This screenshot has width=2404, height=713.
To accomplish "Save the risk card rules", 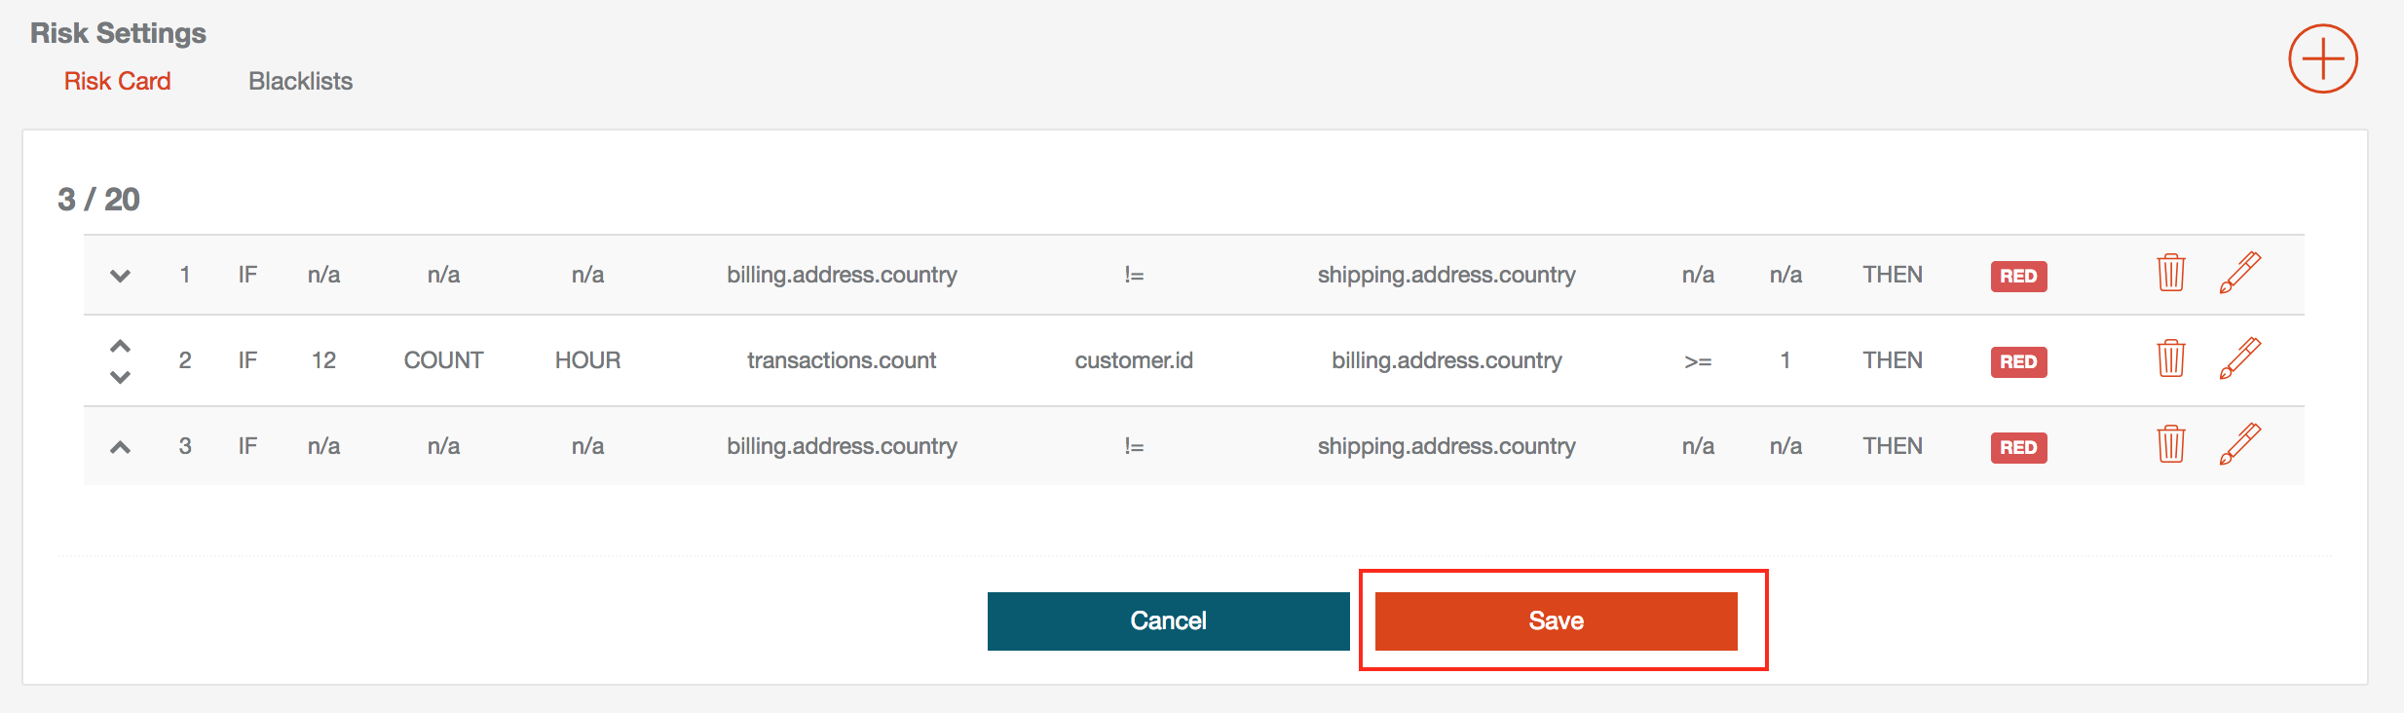I will coord(1556,620).
